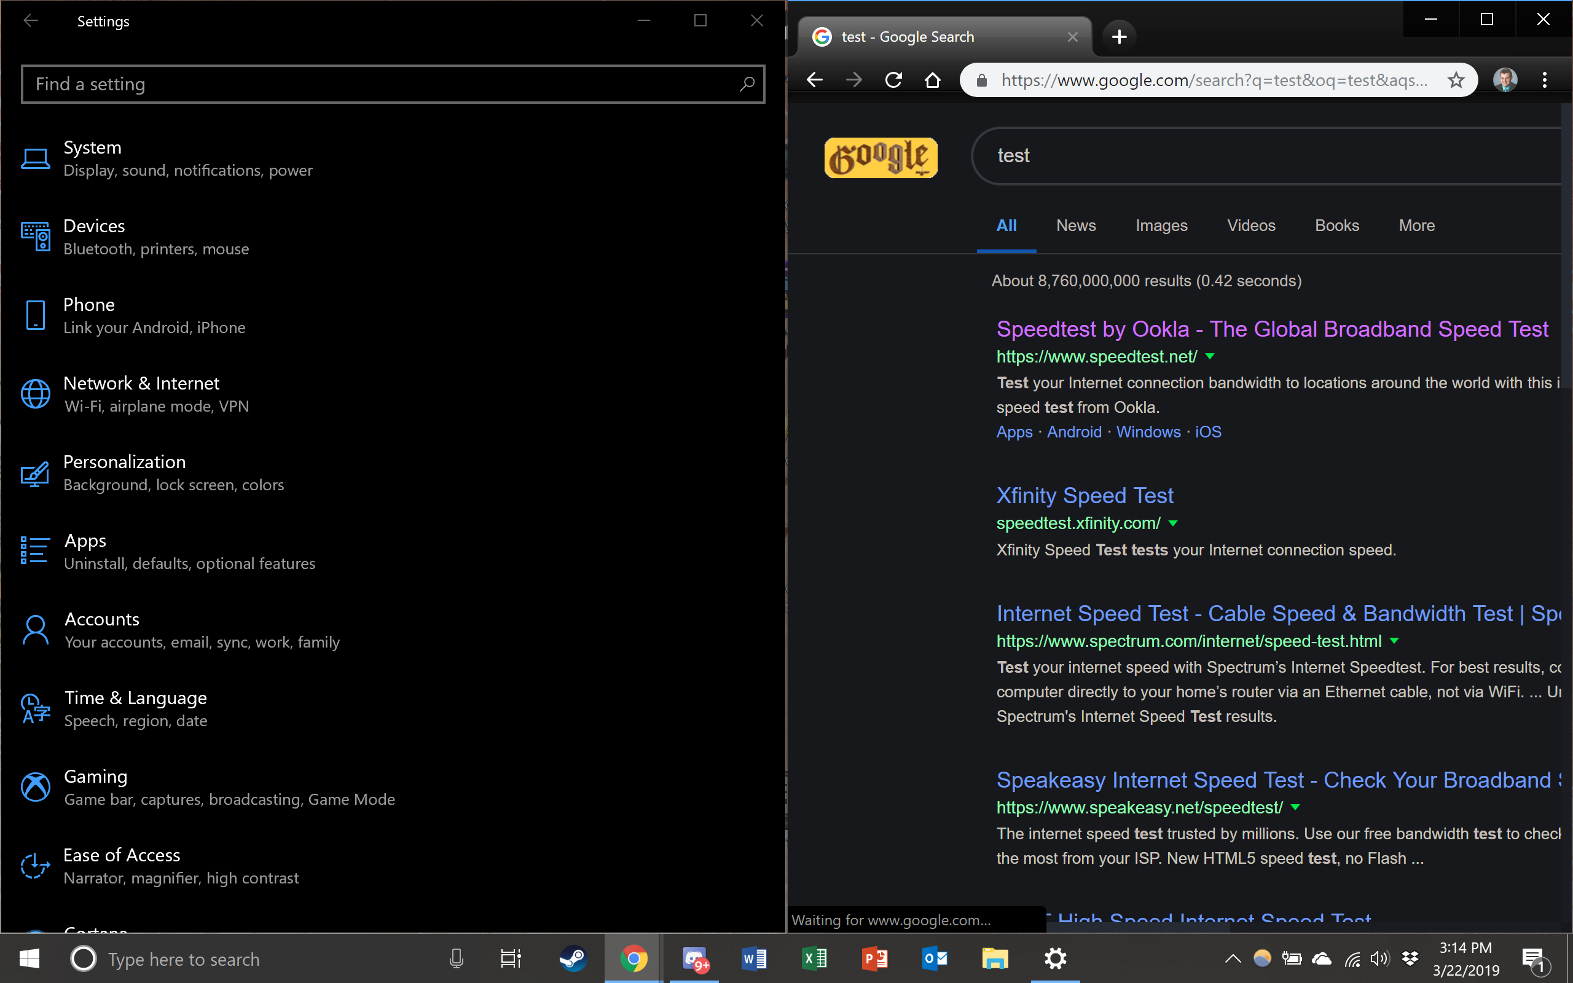Image resolution: width=1573 pixels, height=983 pixels.
Task: Open Speedtest by Ookla result
Action: (1272, 329)
